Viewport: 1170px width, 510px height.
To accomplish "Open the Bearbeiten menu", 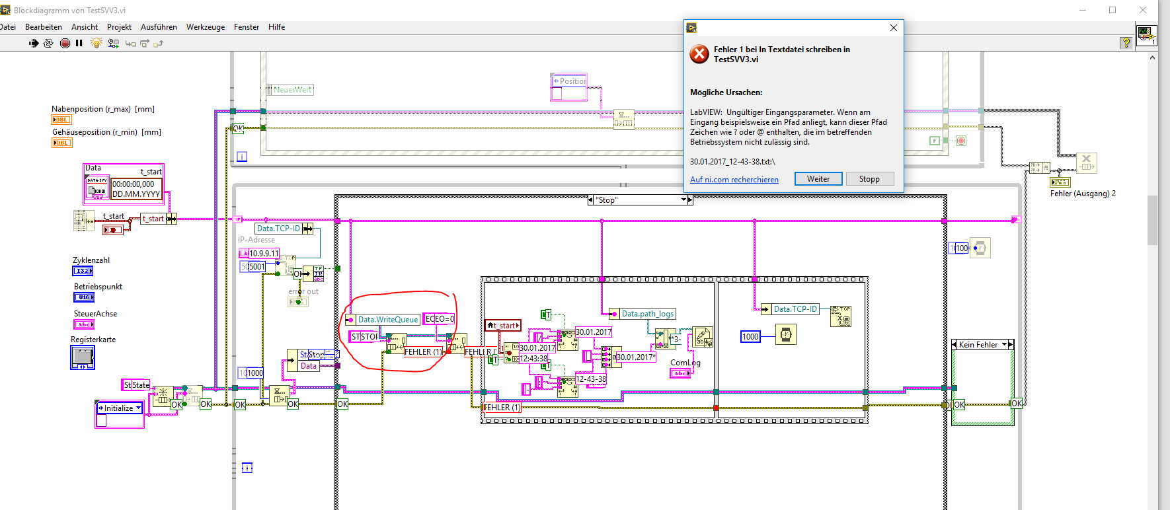I will pyautogui.click(x=44, y=27).
